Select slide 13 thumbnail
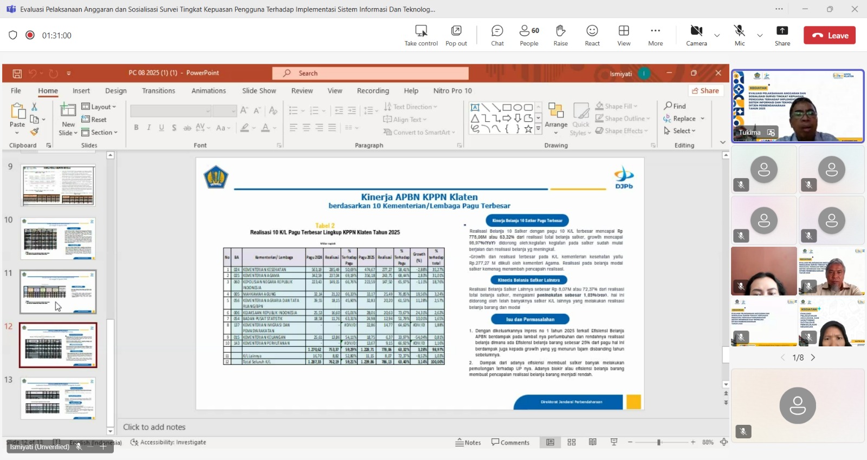 58,398
